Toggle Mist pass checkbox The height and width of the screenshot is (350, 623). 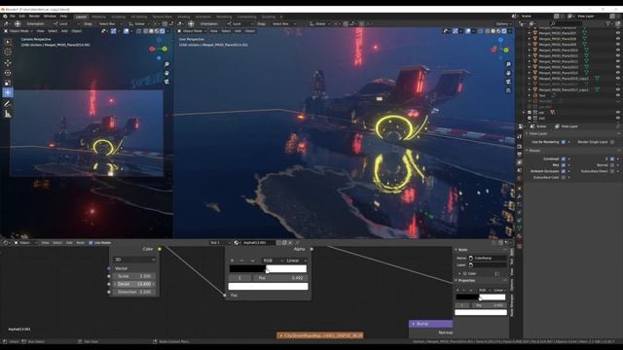point(564,165)
